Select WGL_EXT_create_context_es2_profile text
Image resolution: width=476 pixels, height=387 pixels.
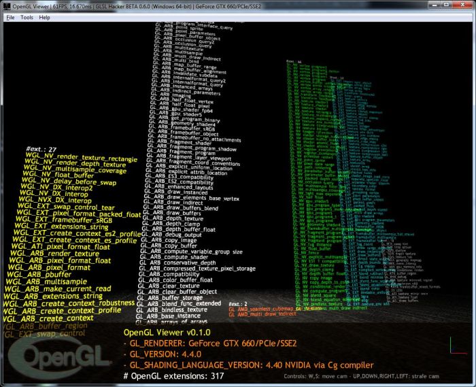click(x=77, y=233)
